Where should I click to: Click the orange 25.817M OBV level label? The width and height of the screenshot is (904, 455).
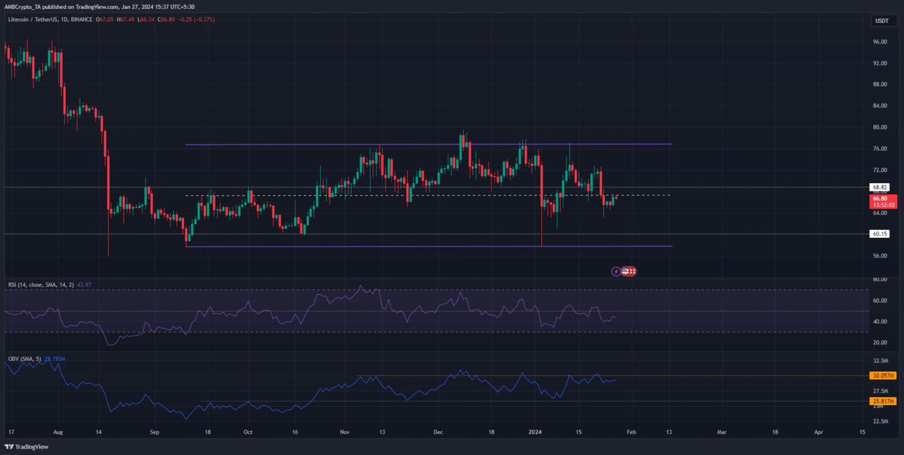(x=882, y=401)
